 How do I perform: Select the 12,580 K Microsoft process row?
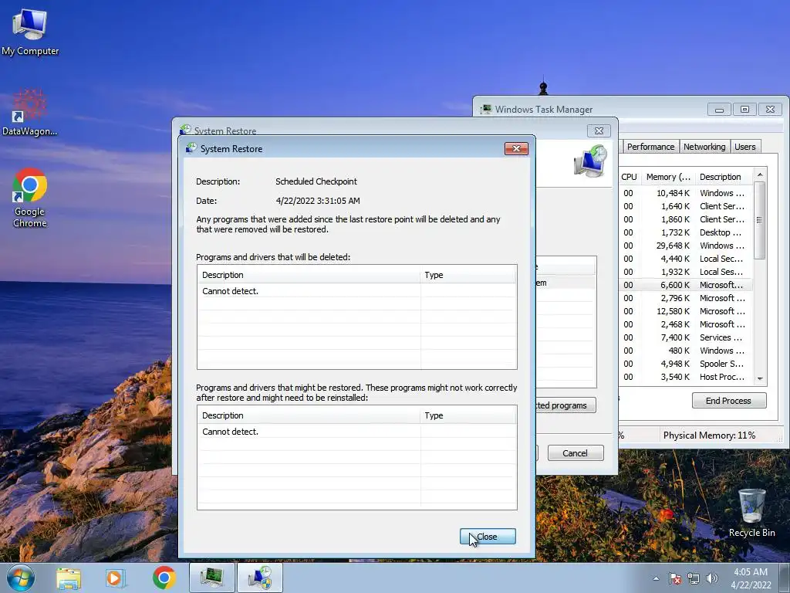click(x=685, y=311)
